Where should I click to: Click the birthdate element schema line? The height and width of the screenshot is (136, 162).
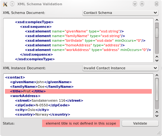[x=85, y=40]
